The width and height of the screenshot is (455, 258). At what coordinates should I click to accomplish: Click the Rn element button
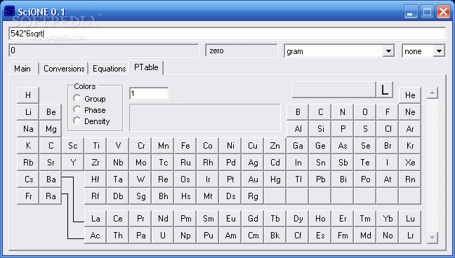pos(410,179)
